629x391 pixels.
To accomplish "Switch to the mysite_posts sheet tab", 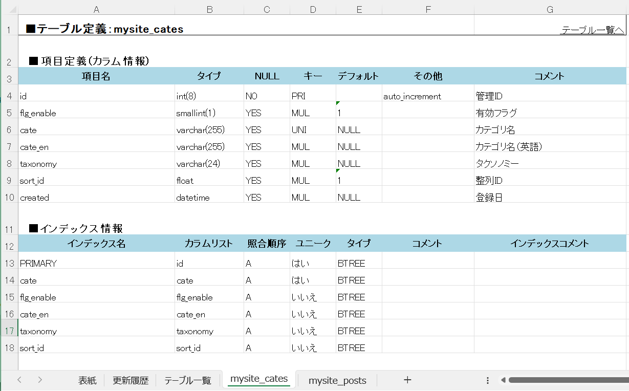I will (337, 380).
